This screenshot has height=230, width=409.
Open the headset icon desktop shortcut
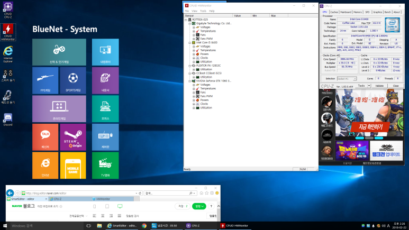pyautogui.click(x=8, y=97)
